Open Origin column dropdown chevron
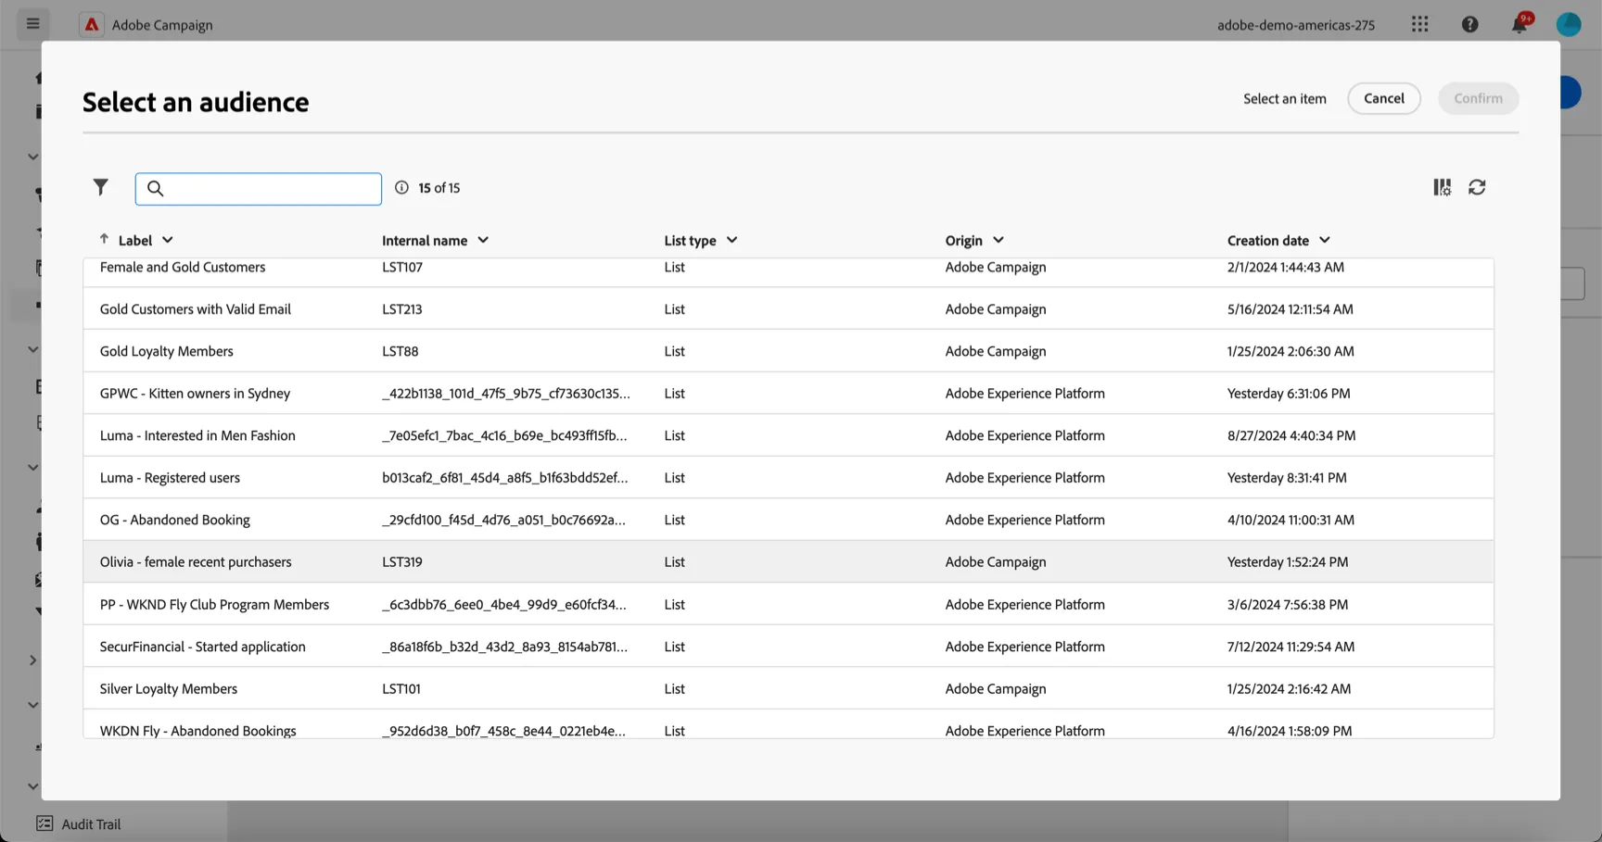 pyautogui.click(x=998, y=240)
